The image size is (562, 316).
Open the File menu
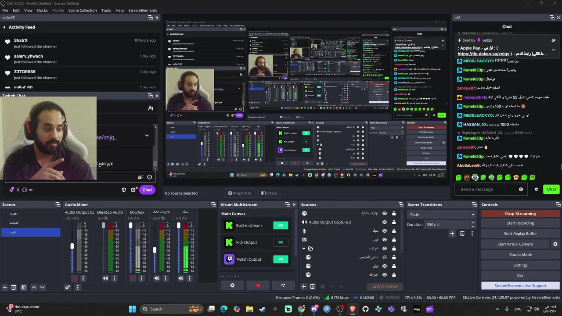(6, 10)
